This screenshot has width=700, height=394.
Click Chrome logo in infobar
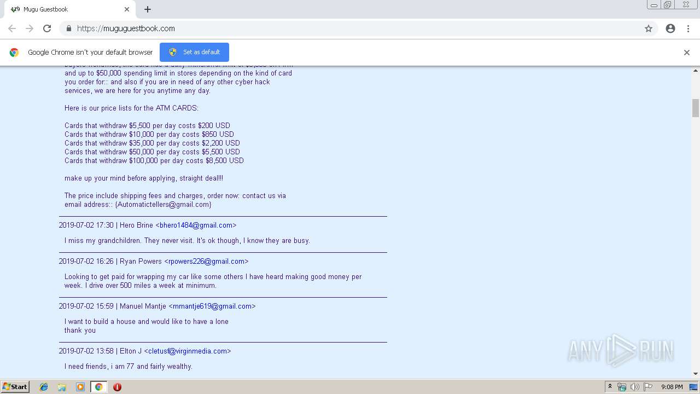coord(14,53)
